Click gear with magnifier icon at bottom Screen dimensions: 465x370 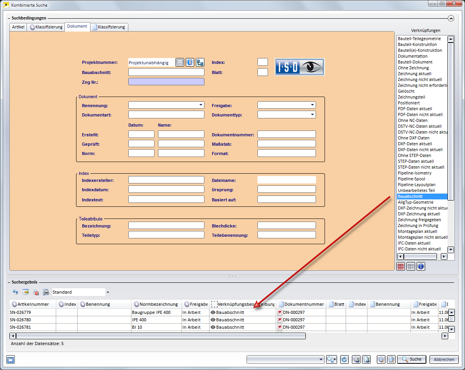[x=381, y=359]
